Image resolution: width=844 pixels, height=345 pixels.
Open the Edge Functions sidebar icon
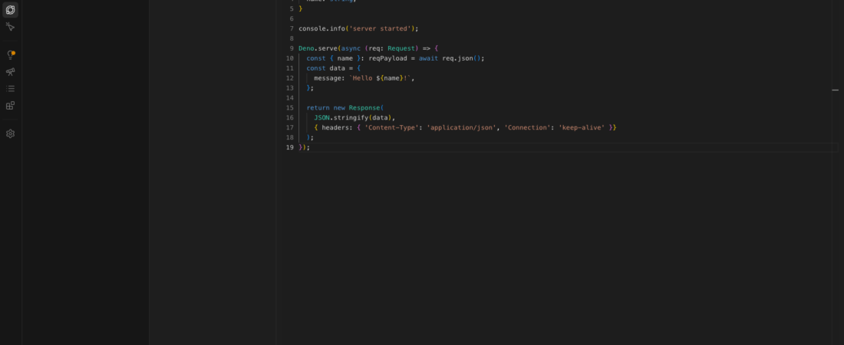(10, 10)
